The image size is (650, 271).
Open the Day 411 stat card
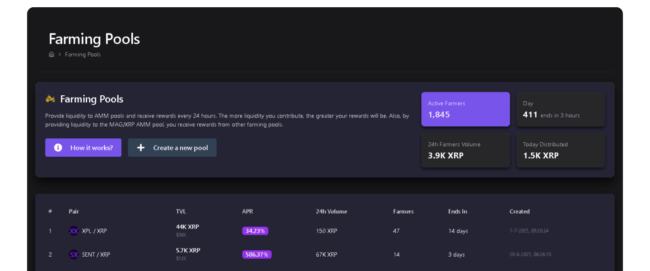(x=561, y=109)
